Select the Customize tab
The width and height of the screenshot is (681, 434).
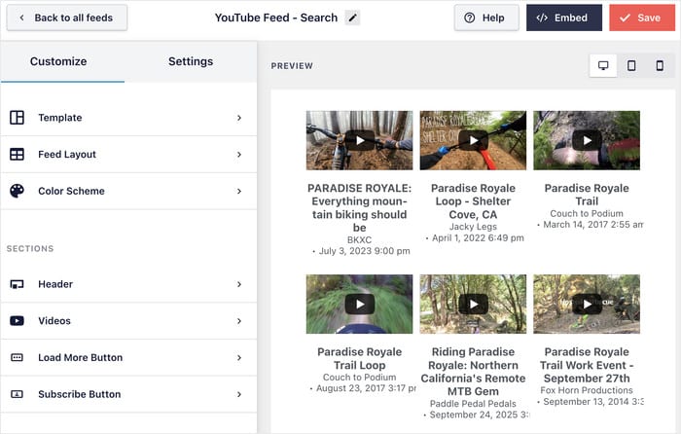click(58, 61)
